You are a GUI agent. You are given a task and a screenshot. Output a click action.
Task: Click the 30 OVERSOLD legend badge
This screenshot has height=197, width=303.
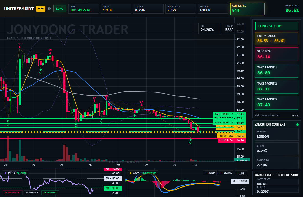(x=50, y=193)
